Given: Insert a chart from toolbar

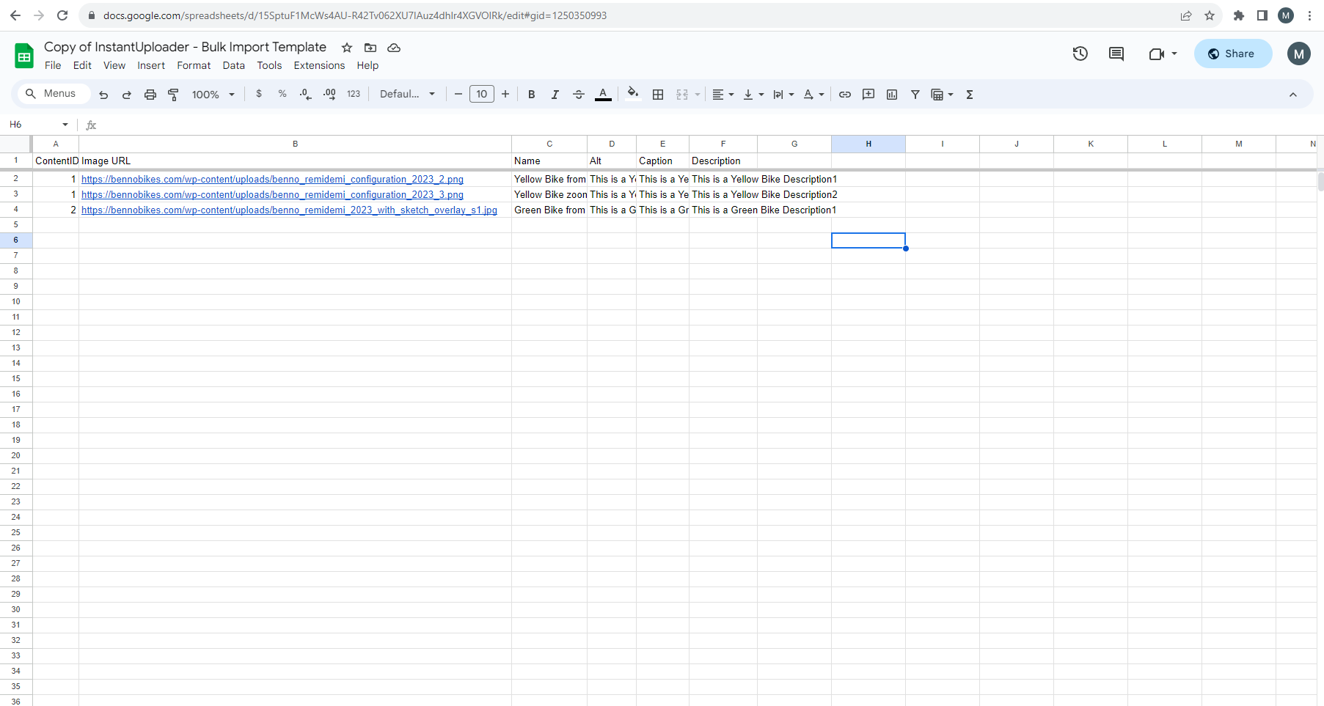Looking at the screenshot, I should point(892,95).
